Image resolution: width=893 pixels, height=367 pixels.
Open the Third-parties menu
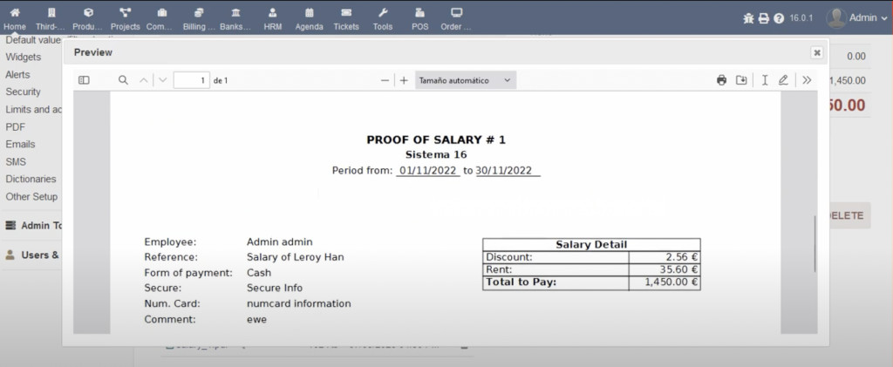[x=51, y=18]
